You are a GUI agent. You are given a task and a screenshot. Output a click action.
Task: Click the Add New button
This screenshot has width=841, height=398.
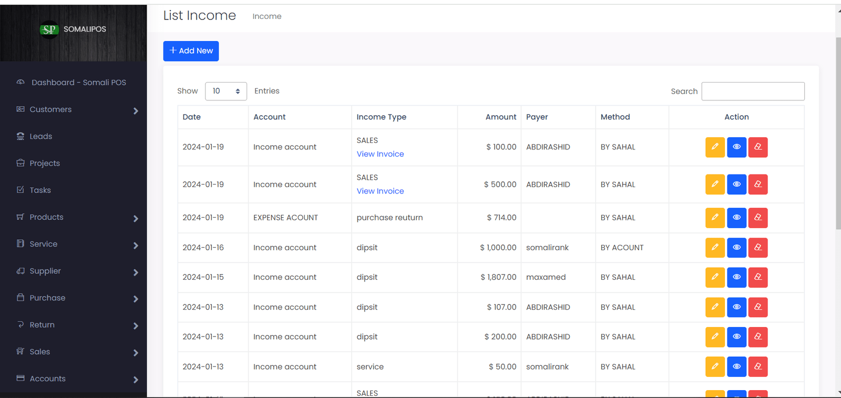pos(191,51)
